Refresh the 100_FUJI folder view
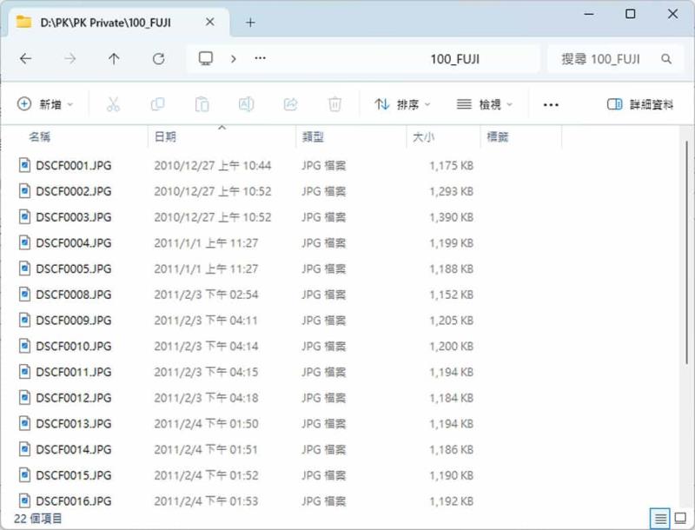The height and width of the screenshot is (530, 695). tap(159, 58)
